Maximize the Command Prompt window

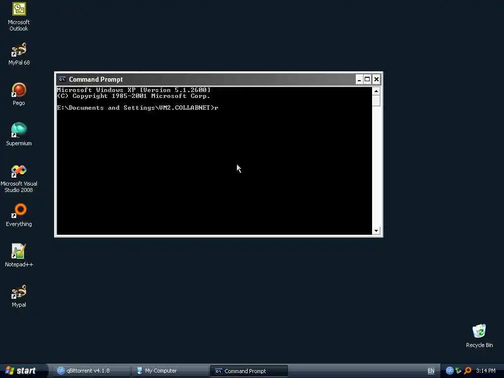(x=367, y=79)
